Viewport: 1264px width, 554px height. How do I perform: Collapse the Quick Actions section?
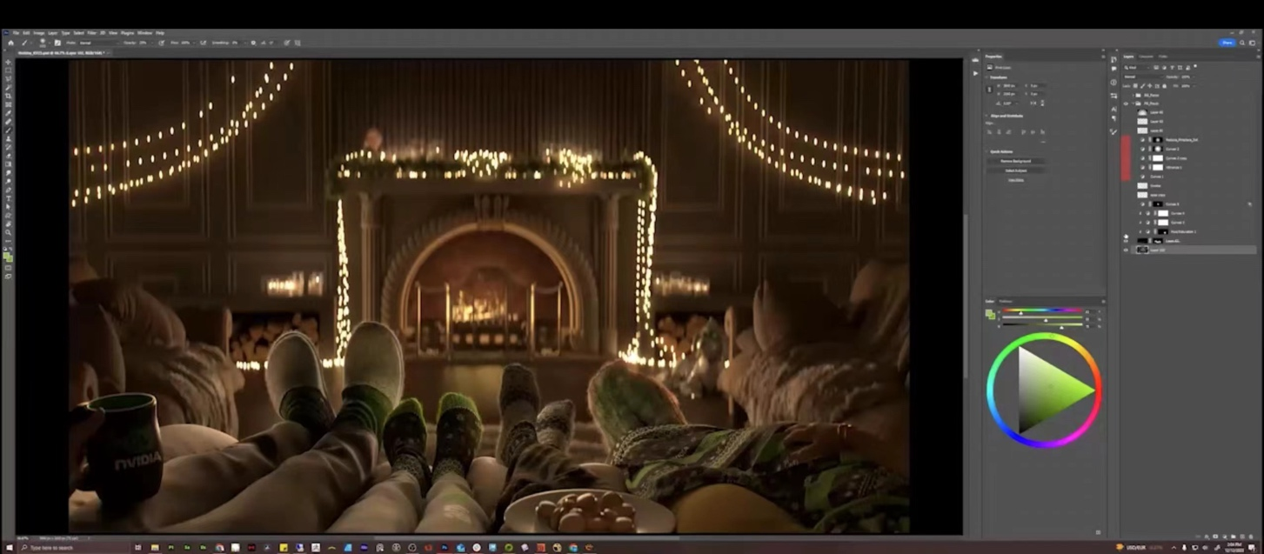coord(986,151)
